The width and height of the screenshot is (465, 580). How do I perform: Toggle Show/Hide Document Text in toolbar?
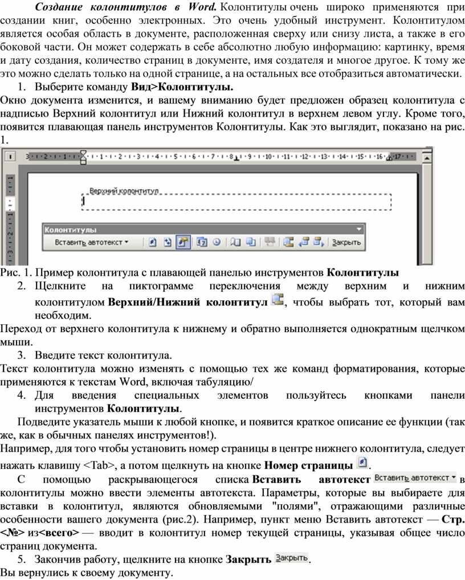(x=251, y=243)
